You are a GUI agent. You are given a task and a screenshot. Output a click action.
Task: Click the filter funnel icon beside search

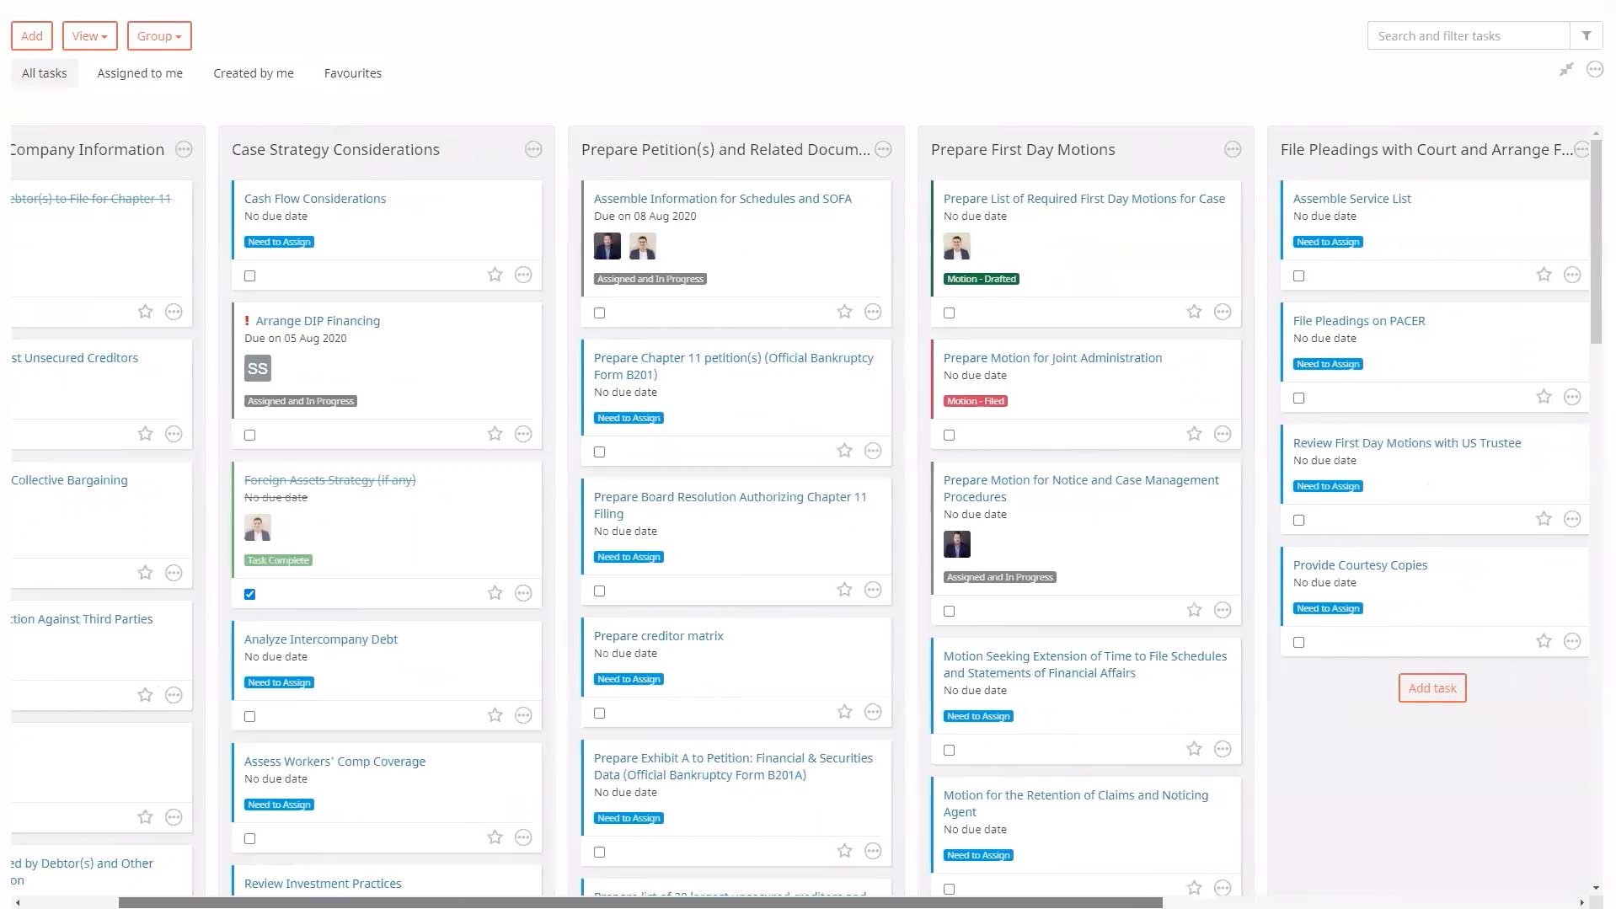point(1586,36)
